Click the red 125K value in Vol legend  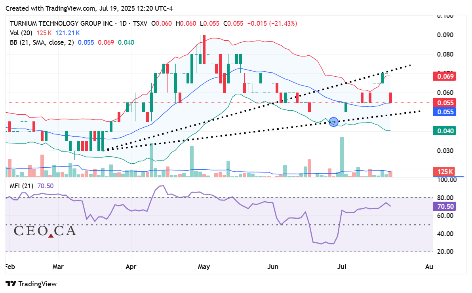[x=44, y=33]
